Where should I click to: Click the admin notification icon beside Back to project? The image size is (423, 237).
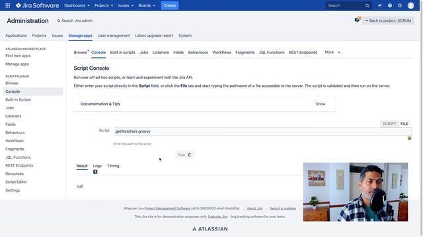point(358,20)
